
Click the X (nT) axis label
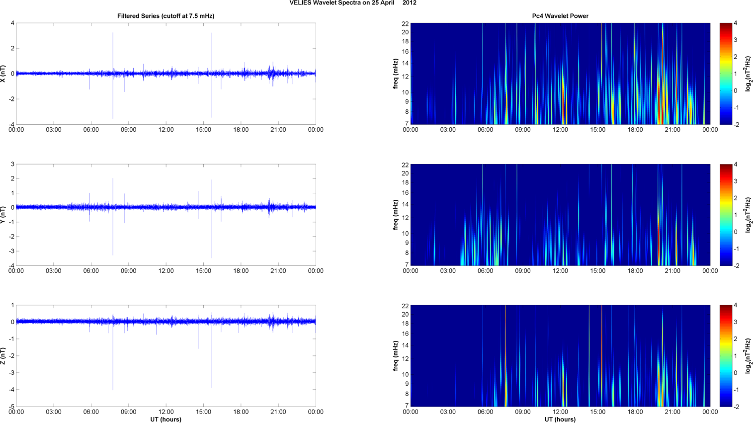coord(3,74)
